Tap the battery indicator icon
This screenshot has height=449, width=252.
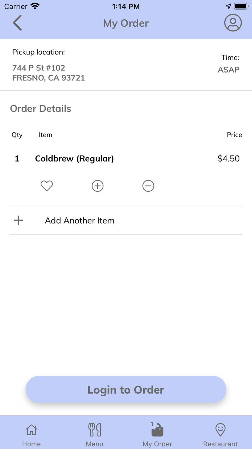(x=240, y=6)
